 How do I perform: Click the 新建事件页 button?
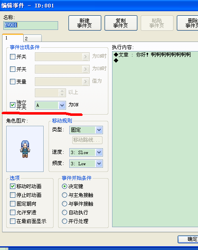(x=85, y=23)
